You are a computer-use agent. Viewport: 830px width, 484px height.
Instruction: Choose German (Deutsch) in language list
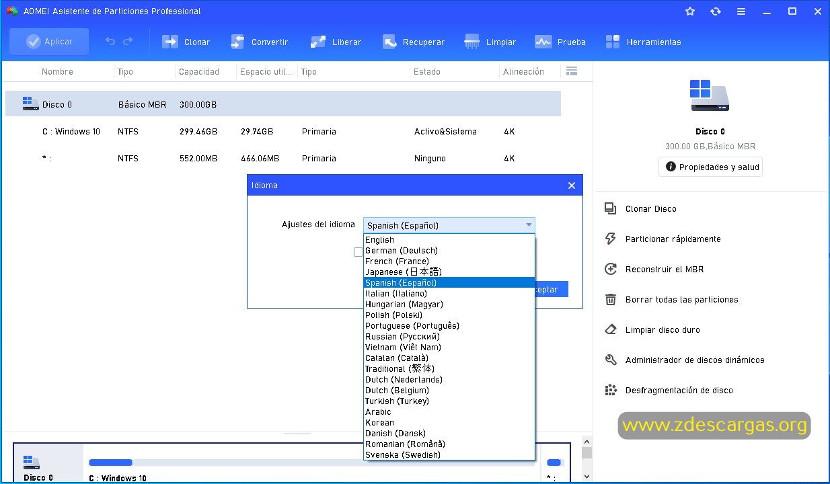(x=449, y=251)
